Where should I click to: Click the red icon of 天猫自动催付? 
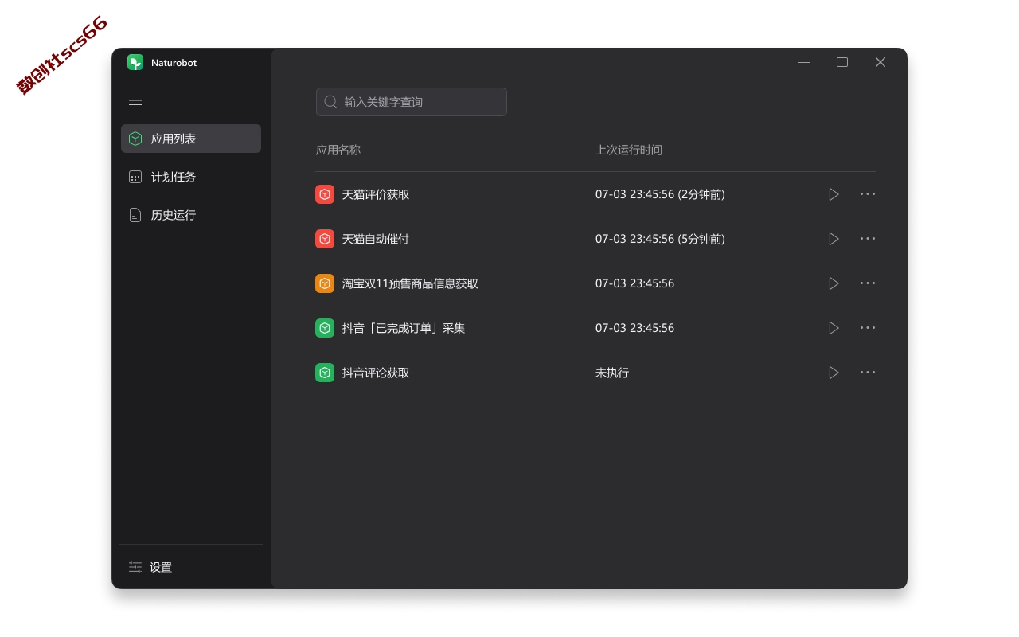click(325, 239)
